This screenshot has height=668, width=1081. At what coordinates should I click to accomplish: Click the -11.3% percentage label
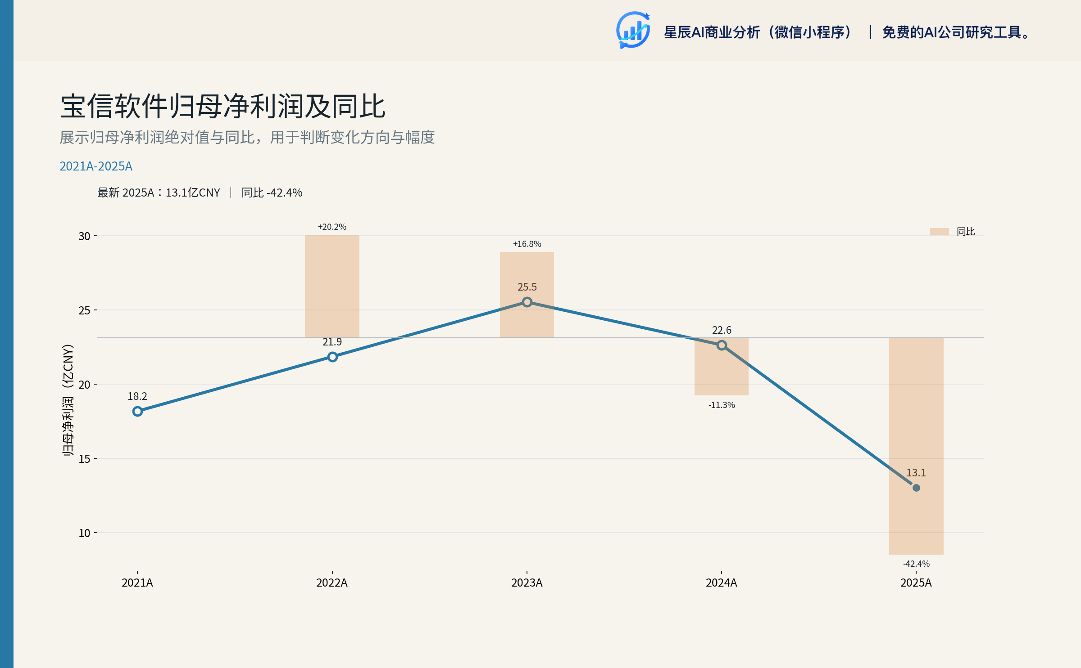722,405
